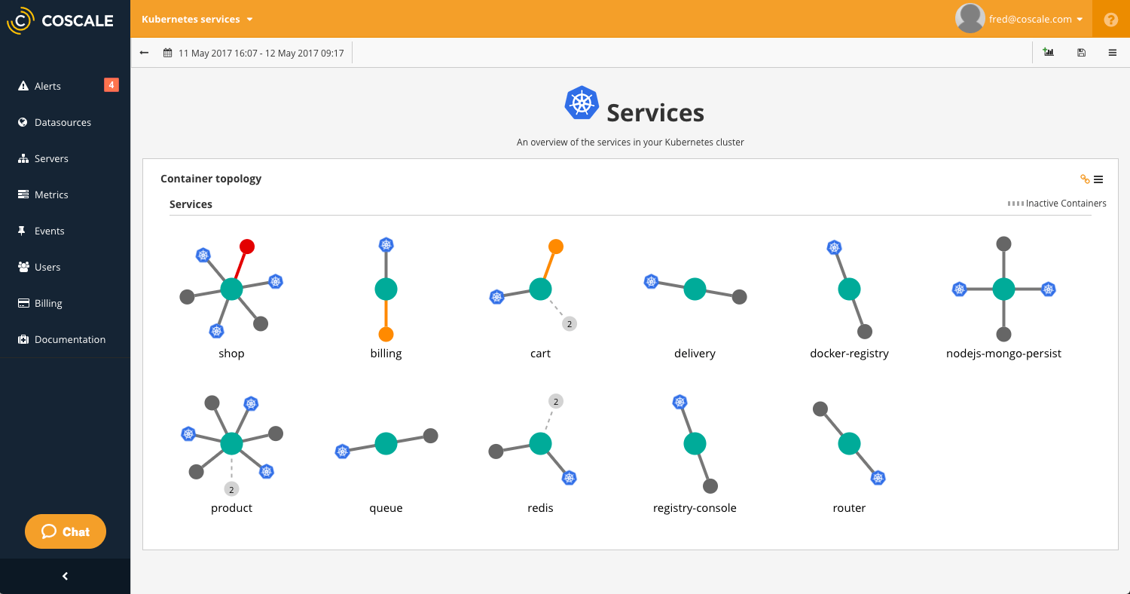Screen dimensions: 1130x594
Task: Save the dashboard using the save icon
Action: point(1081,52)
